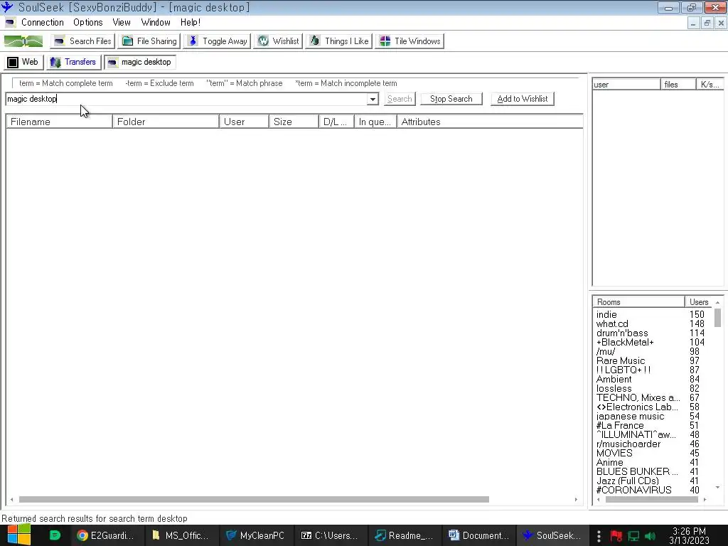Toggle Away status
Image resolution: width=728 pixels, height=546 pixels.
point(218,41)
